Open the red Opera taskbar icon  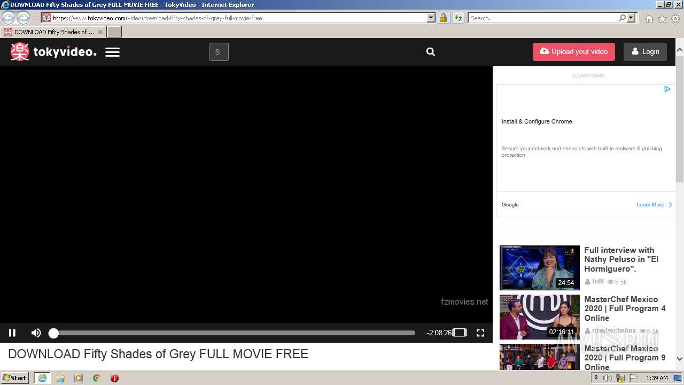[114, 378]
